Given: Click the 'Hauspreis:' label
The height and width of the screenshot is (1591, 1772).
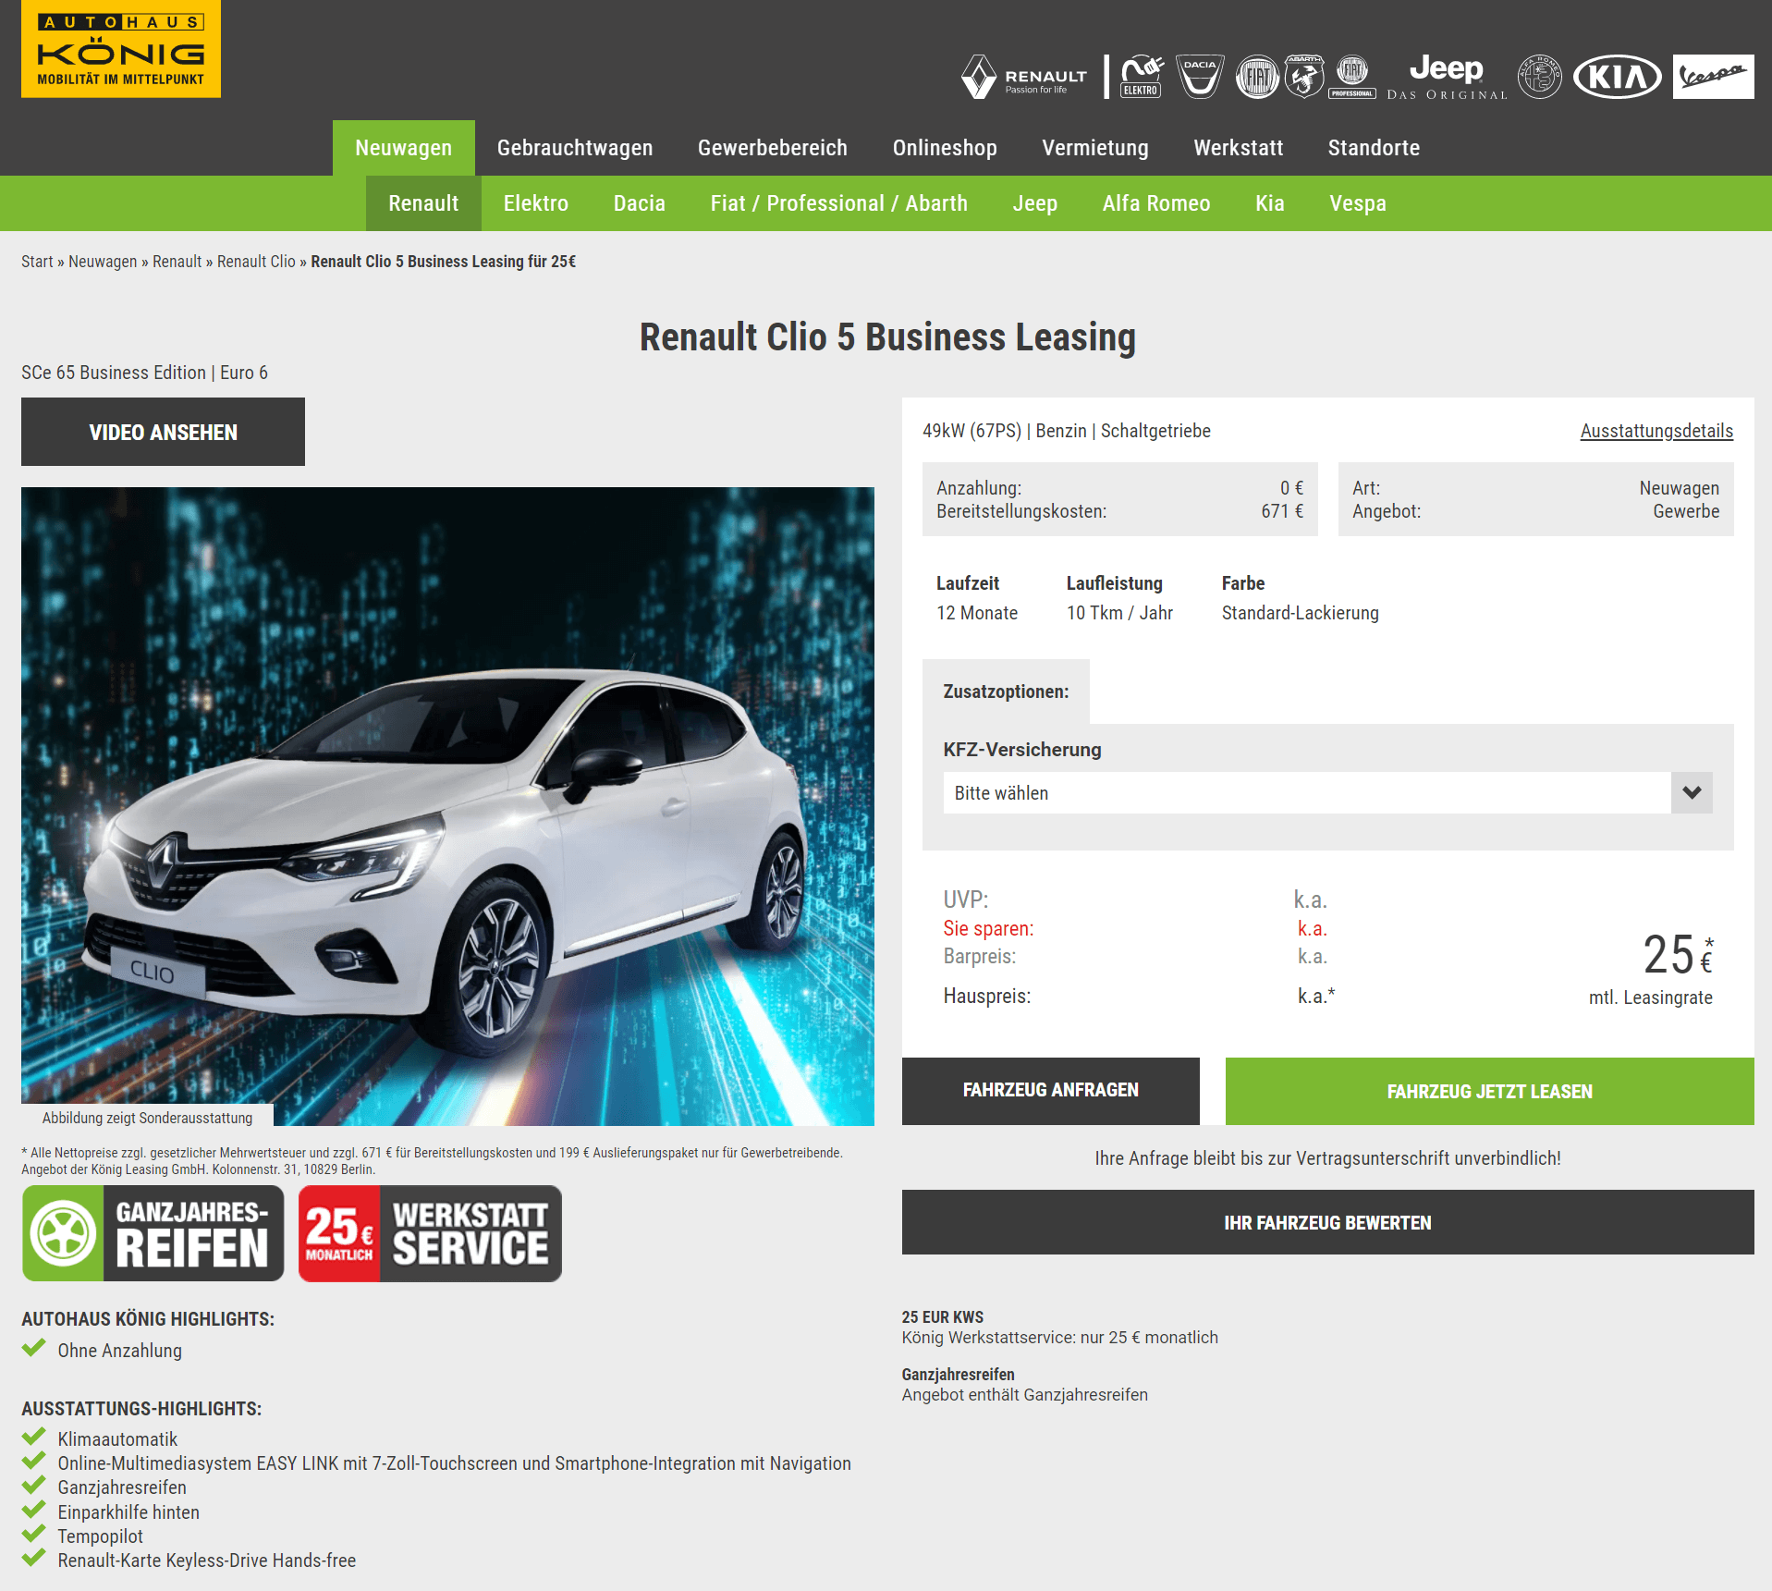Looking at the screenshot, I should tap(987, 997).
